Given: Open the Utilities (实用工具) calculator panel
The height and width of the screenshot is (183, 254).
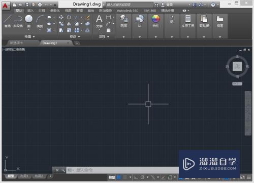Looking at the screenshot, I should pyautogui.click(x=188, y=21).
